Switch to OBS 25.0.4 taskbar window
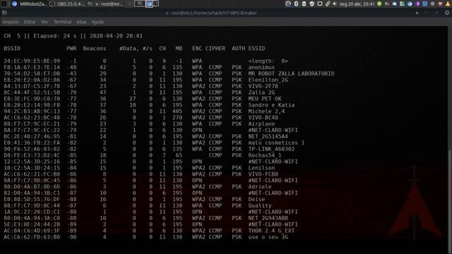 [x=67, y=4]
